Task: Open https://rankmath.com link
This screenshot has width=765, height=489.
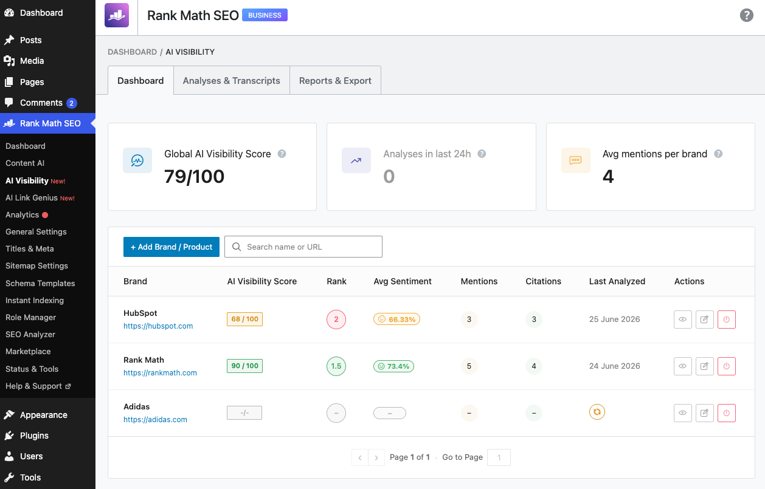Action: coord(160,373)
